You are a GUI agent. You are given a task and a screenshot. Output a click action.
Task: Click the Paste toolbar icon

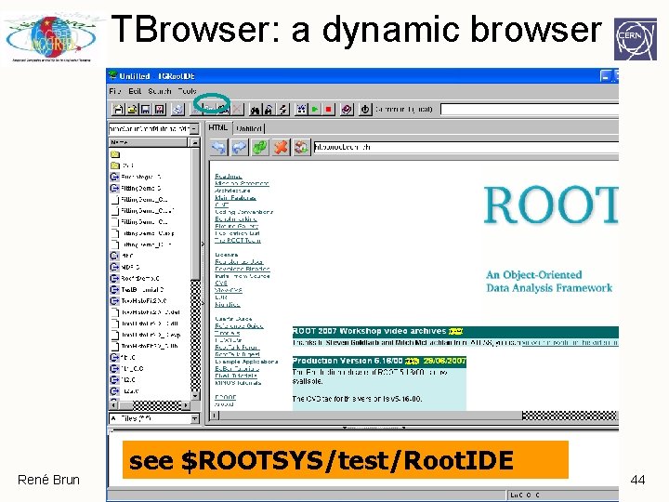click(225, 110)
